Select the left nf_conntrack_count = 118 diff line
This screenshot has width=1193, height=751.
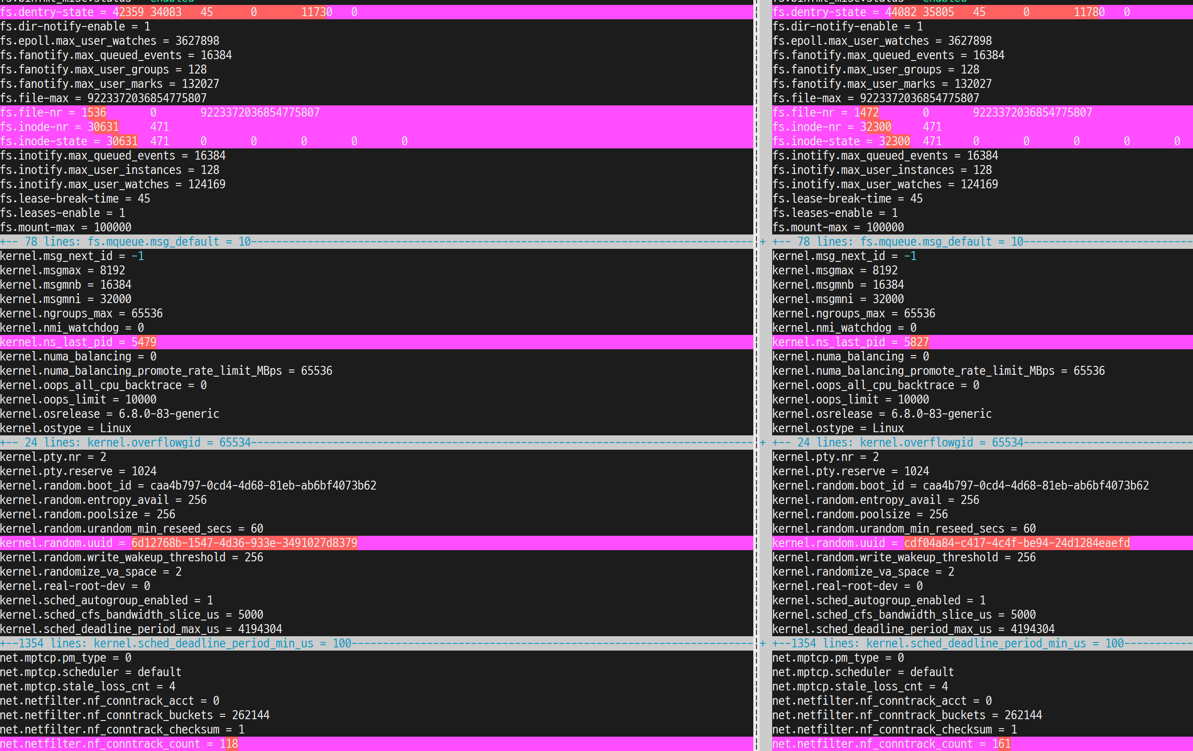(x=119, y=743)
